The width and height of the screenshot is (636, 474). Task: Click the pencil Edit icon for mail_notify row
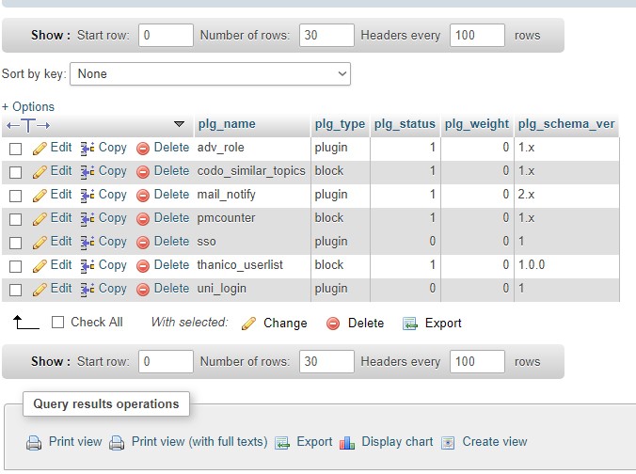click(40, 196)
